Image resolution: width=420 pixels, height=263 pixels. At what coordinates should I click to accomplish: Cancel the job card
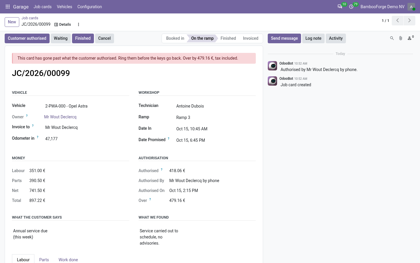104,38
